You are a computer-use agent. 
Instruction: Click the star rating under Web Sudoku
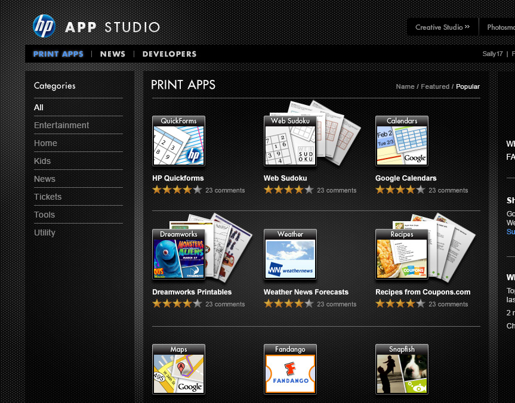tap(289, 190)
